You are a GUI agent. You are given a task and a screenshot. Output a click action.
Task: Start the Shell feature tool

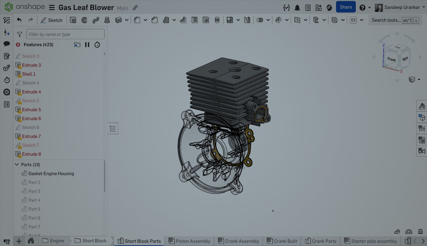click(x=195, y=20)
